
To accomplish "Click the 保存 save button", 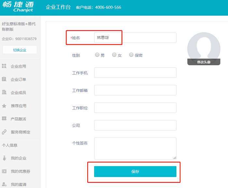I will pos(135,172).
